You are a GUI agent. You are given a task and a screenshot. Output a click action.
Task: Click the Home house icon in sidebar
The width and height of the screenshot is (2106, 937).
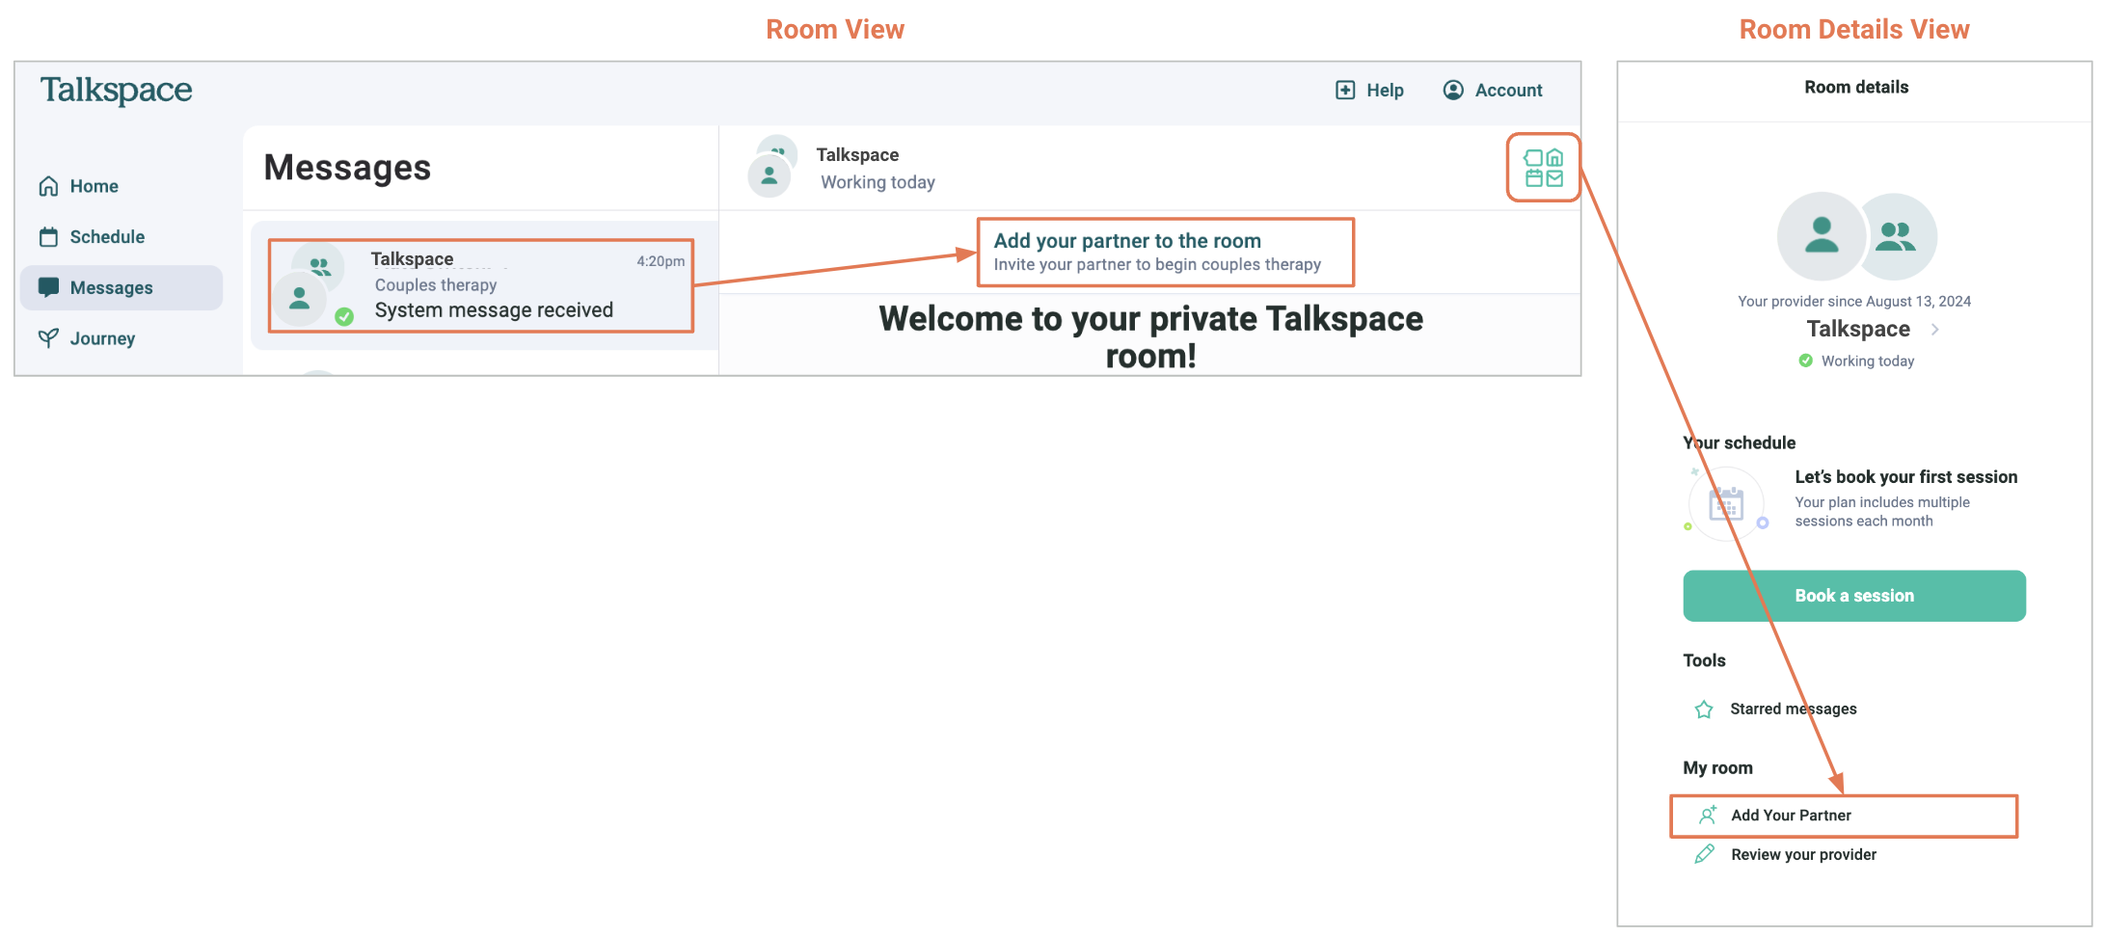48,186
